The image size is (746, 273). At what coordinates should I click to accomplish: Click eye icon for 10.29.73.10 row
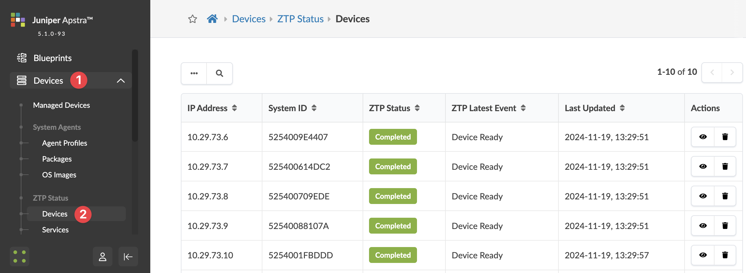(703, 255)
